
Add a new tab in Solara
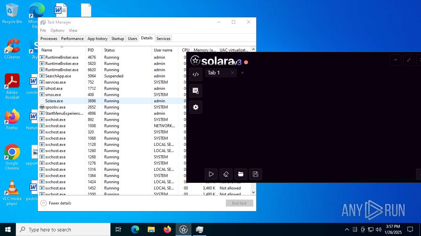pos(242,73)
